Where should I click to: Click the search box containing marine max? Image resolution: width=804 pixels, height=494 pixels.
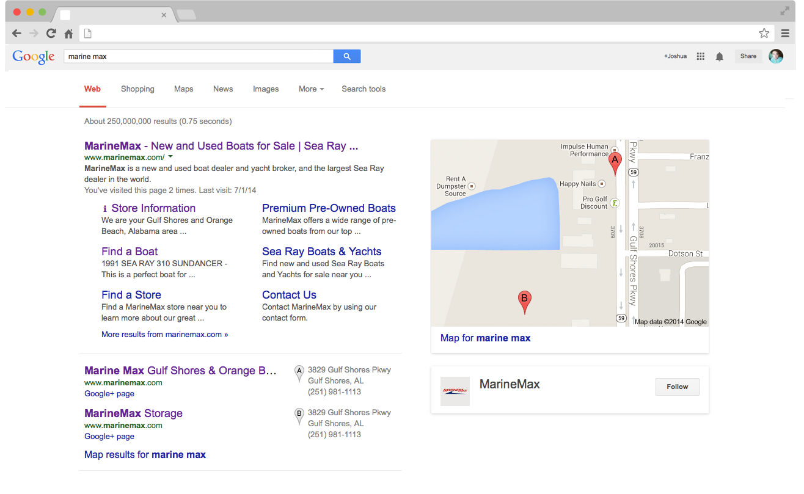199,56
